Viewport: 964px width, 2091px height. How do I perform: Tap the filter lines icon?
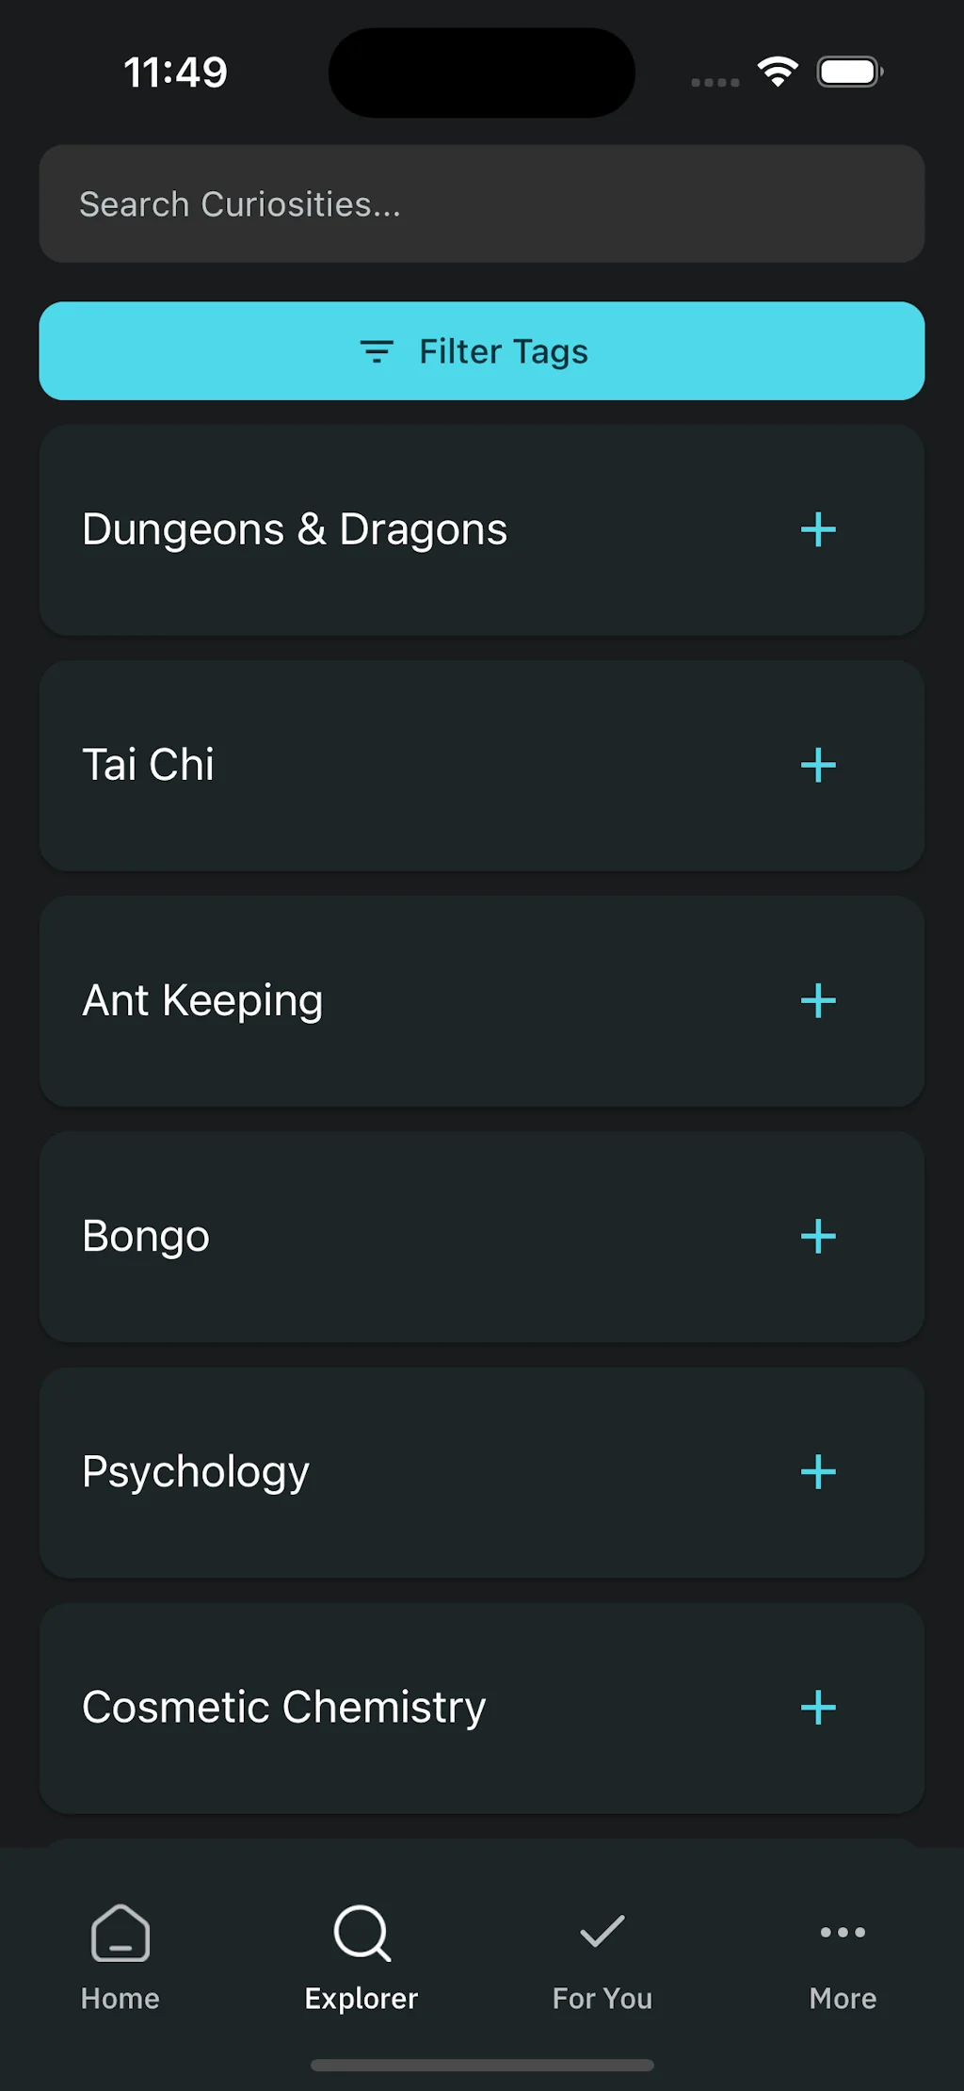[x=377, y=351]
